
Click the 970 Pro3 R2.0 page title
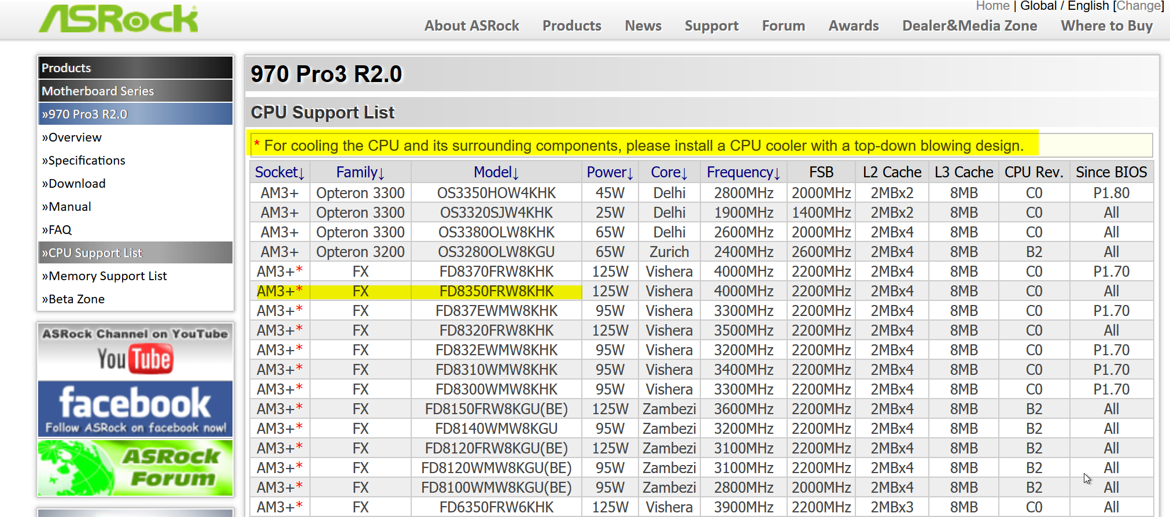pos(326,74)
